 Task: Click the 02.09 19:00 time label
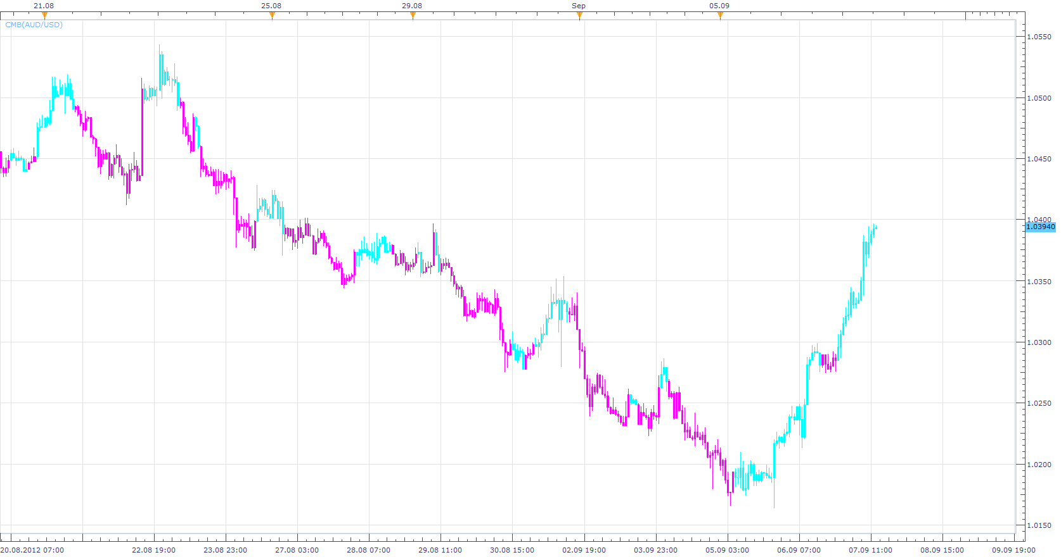pyautogui.click(x=584, y=550)
